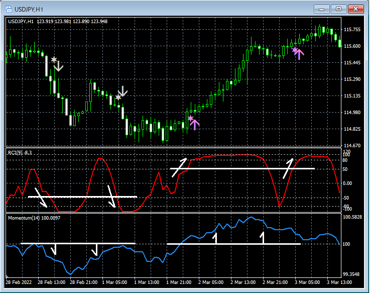Click the USDJPY,H1 window title text
The image size is (370, 293).
pos(29,10)
